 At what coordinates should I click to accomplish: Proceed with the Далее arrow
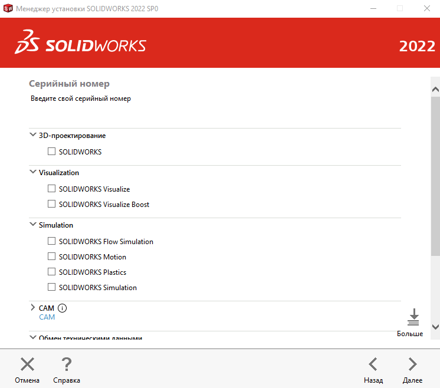(412, 364)
